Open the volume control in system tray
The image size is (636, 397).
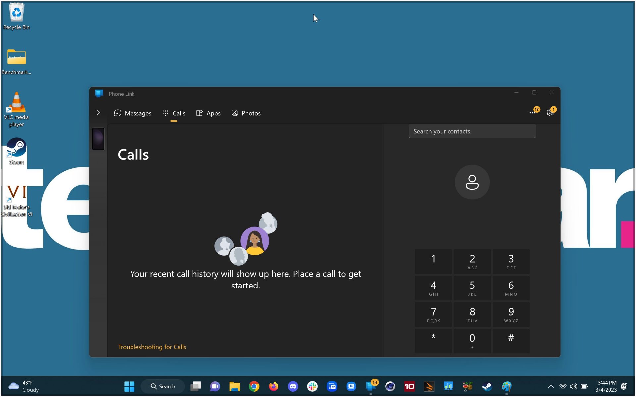pyautogui.click(x=573, y=386)
